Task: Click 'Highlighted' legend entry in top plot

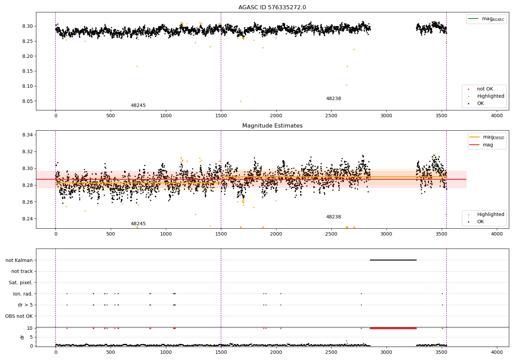Action: tap(490, 96)
